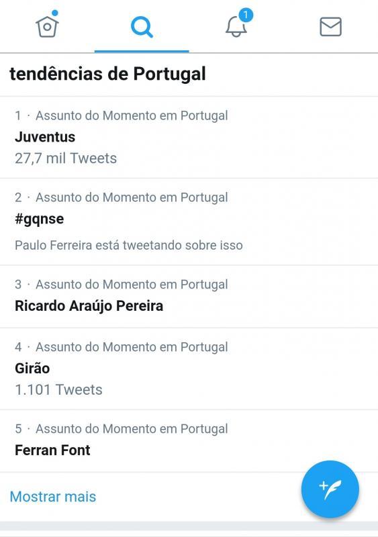This screenshot has width=378, height=537.
Task: Open the Girão trending topic
Action: click(189, 369)
